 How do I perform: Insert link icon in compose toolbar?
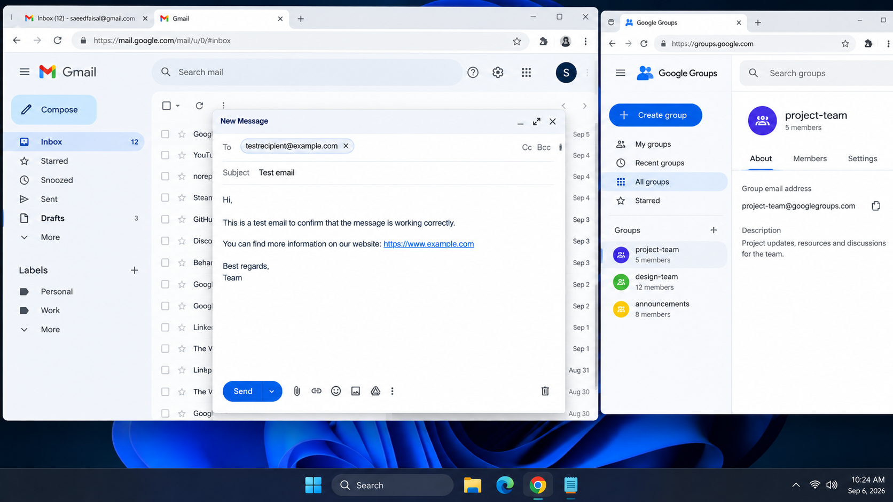[316, 391]
